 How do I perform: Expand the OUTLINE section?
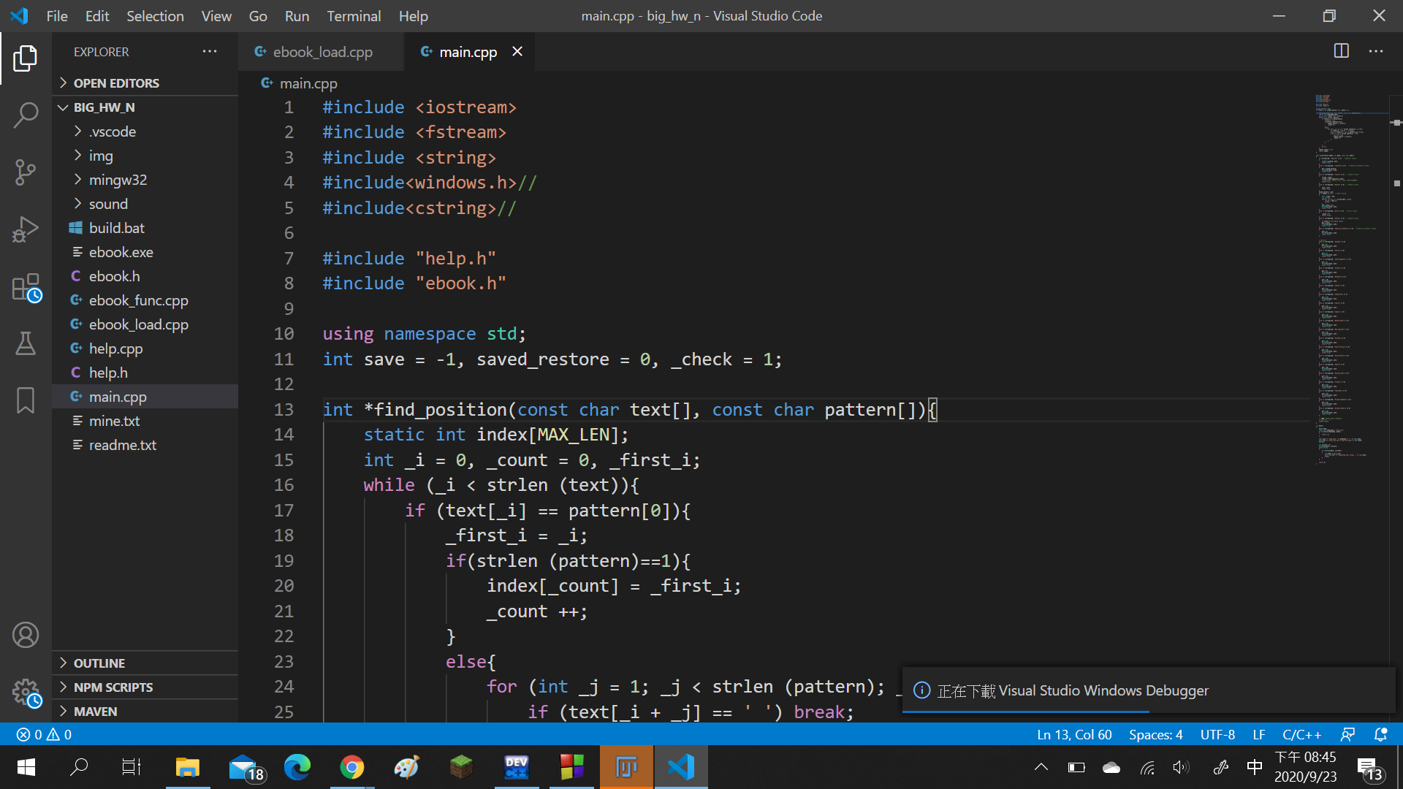tap(99, 663)
